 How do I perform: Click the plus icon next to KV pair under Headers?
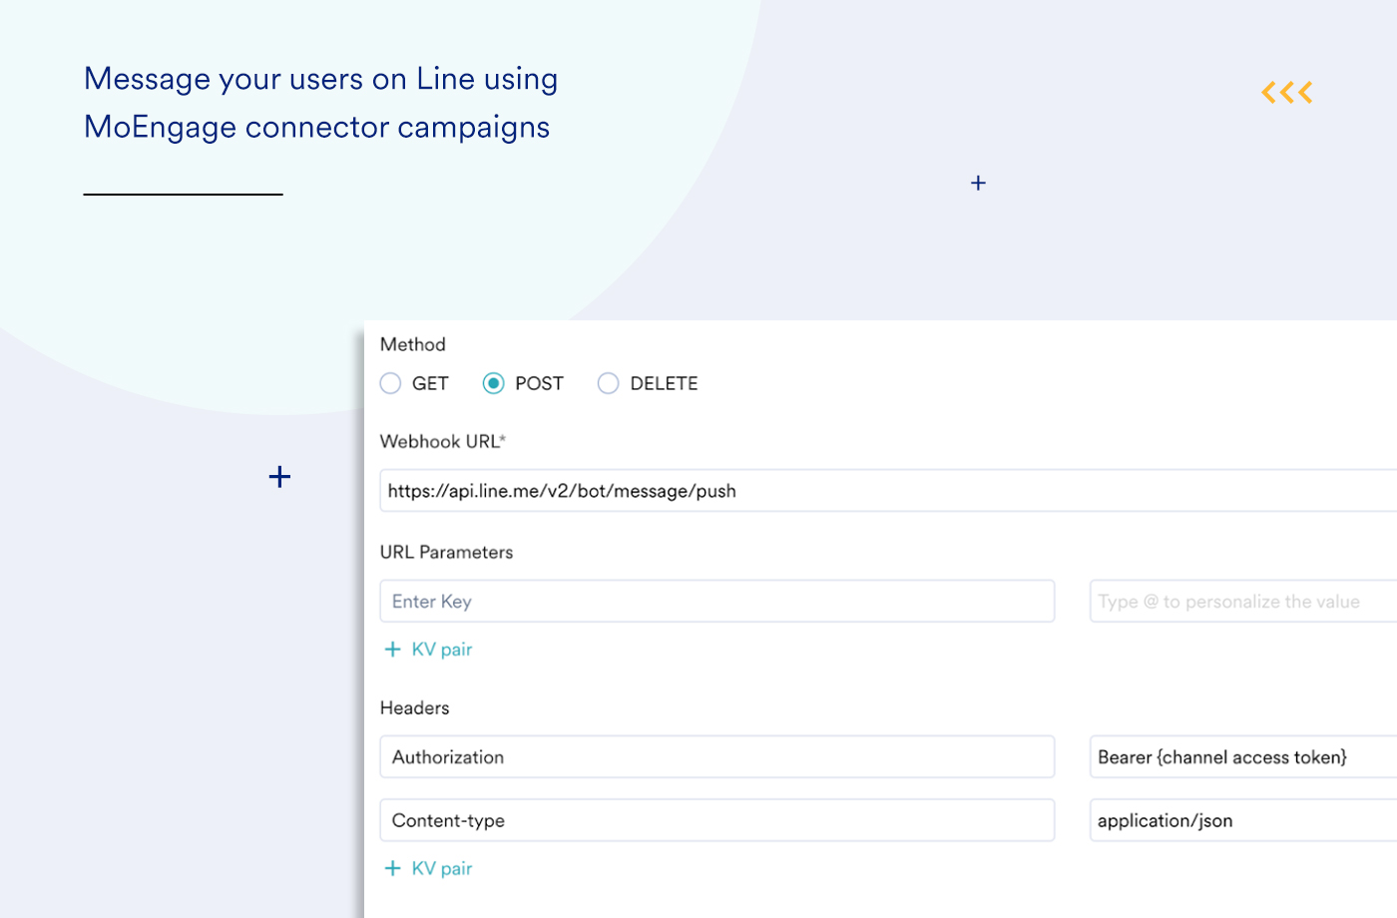[x=393, y=868]
